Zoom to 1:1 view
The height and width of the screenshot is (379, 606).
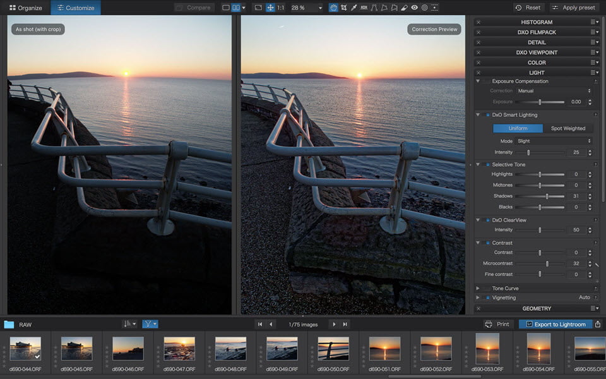click(281, 8)
